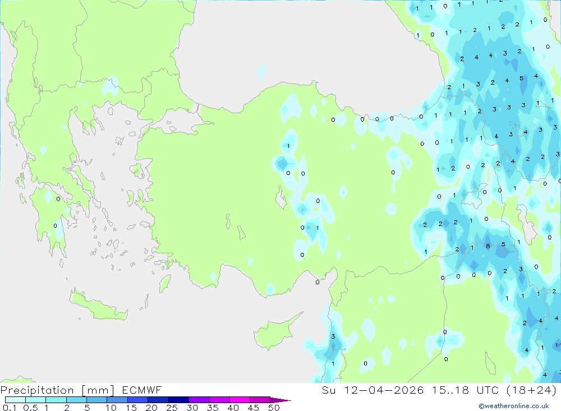Click the '50' legend scale label
Screen dimensions: 561x411
click(x=274, y=408)
